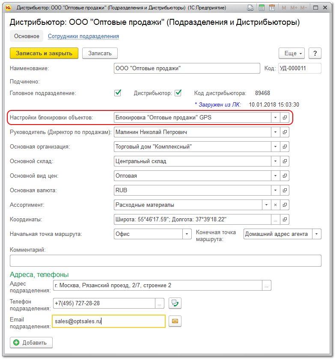Open the print preview icon in title bar
Viewport: 336px width, 360px height.
pyautogui.click(x=250, y=8)
